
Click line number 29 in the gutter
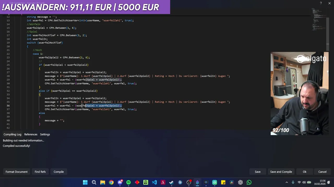pos(8,80)
